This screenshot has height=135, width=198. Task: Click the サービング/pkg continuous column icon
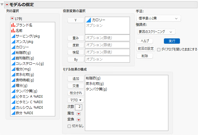coord(13,36)
